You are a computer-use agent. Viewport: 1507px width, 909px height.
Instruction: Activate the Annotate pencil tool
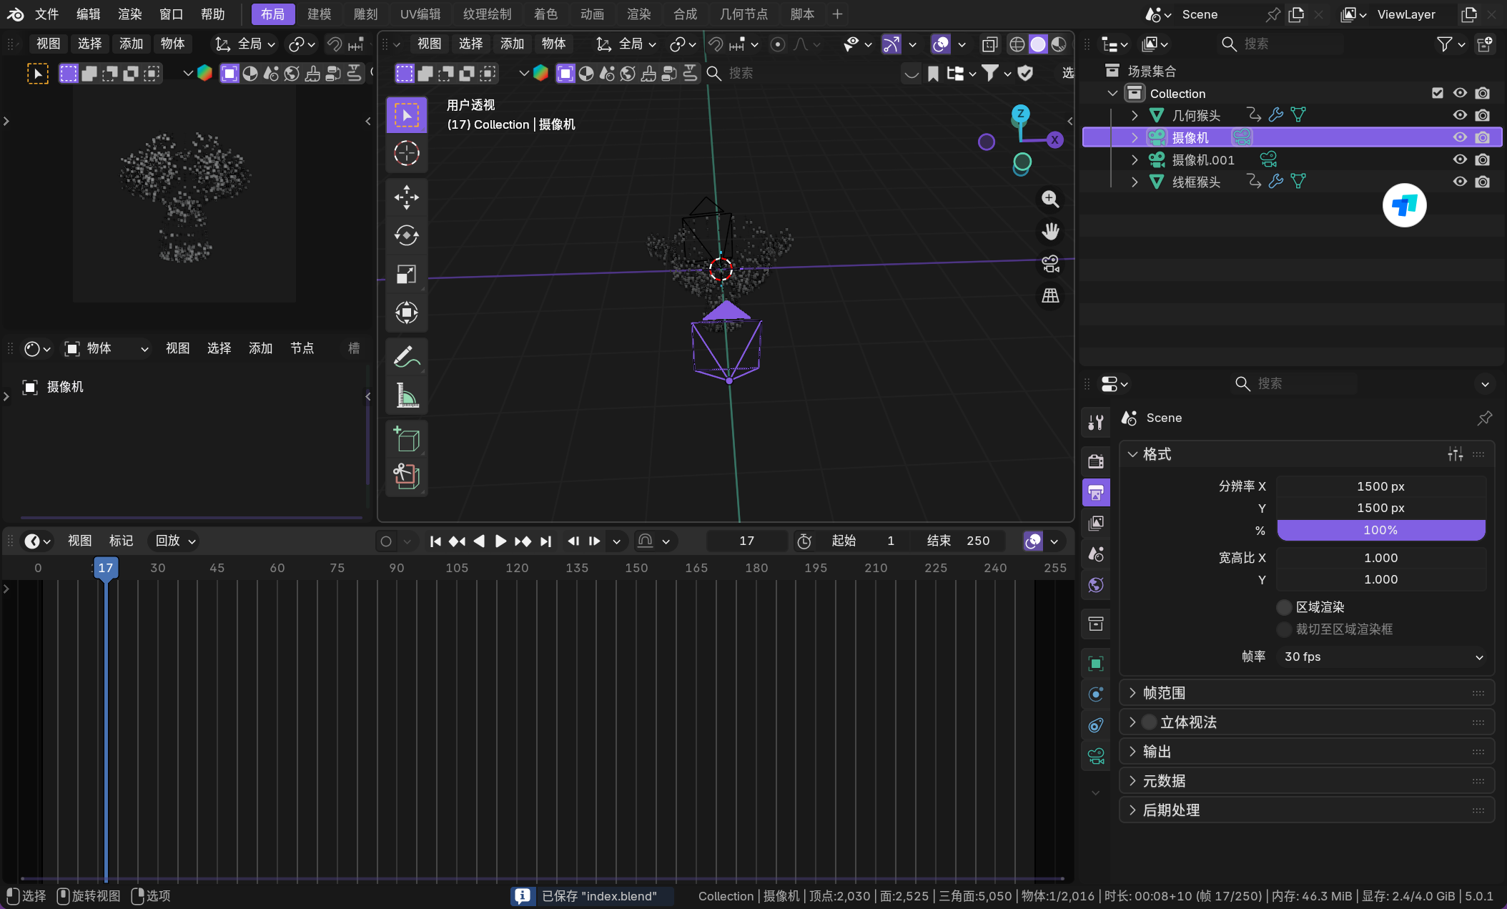click(406, 357)
